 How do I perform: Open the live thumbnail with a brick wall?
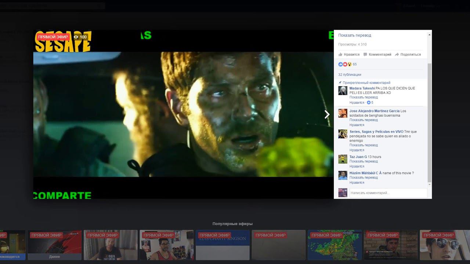coord(391,245)
